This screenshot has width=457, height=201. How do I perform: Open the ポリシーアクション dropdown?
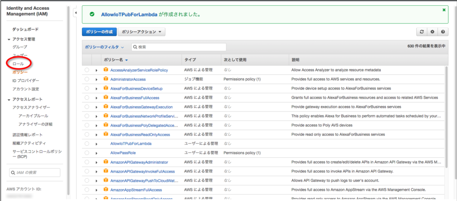141,32
